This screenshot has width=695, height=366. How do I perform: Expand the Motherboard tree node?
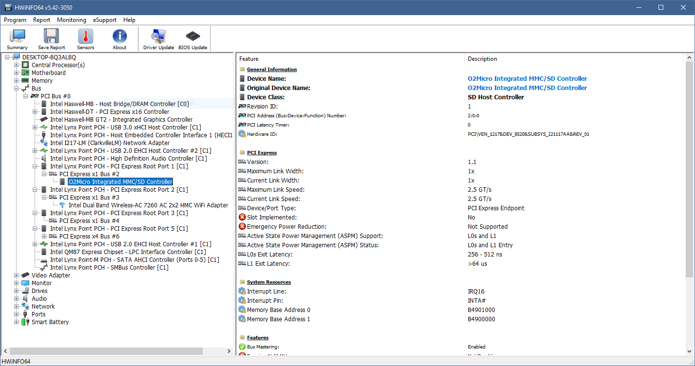pyautogui.click(x=17, y=73)
